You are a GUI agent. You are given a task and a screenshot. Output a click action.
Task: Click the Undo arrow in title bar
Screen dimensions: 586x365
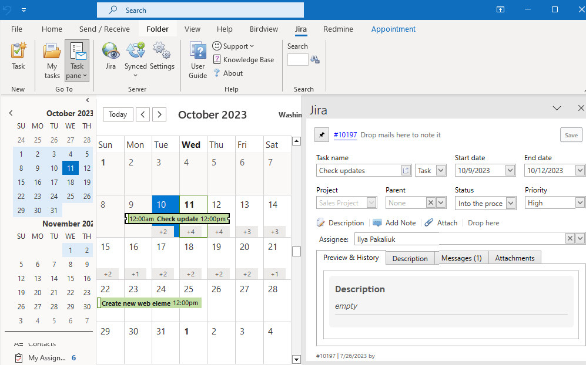[7, 10]
